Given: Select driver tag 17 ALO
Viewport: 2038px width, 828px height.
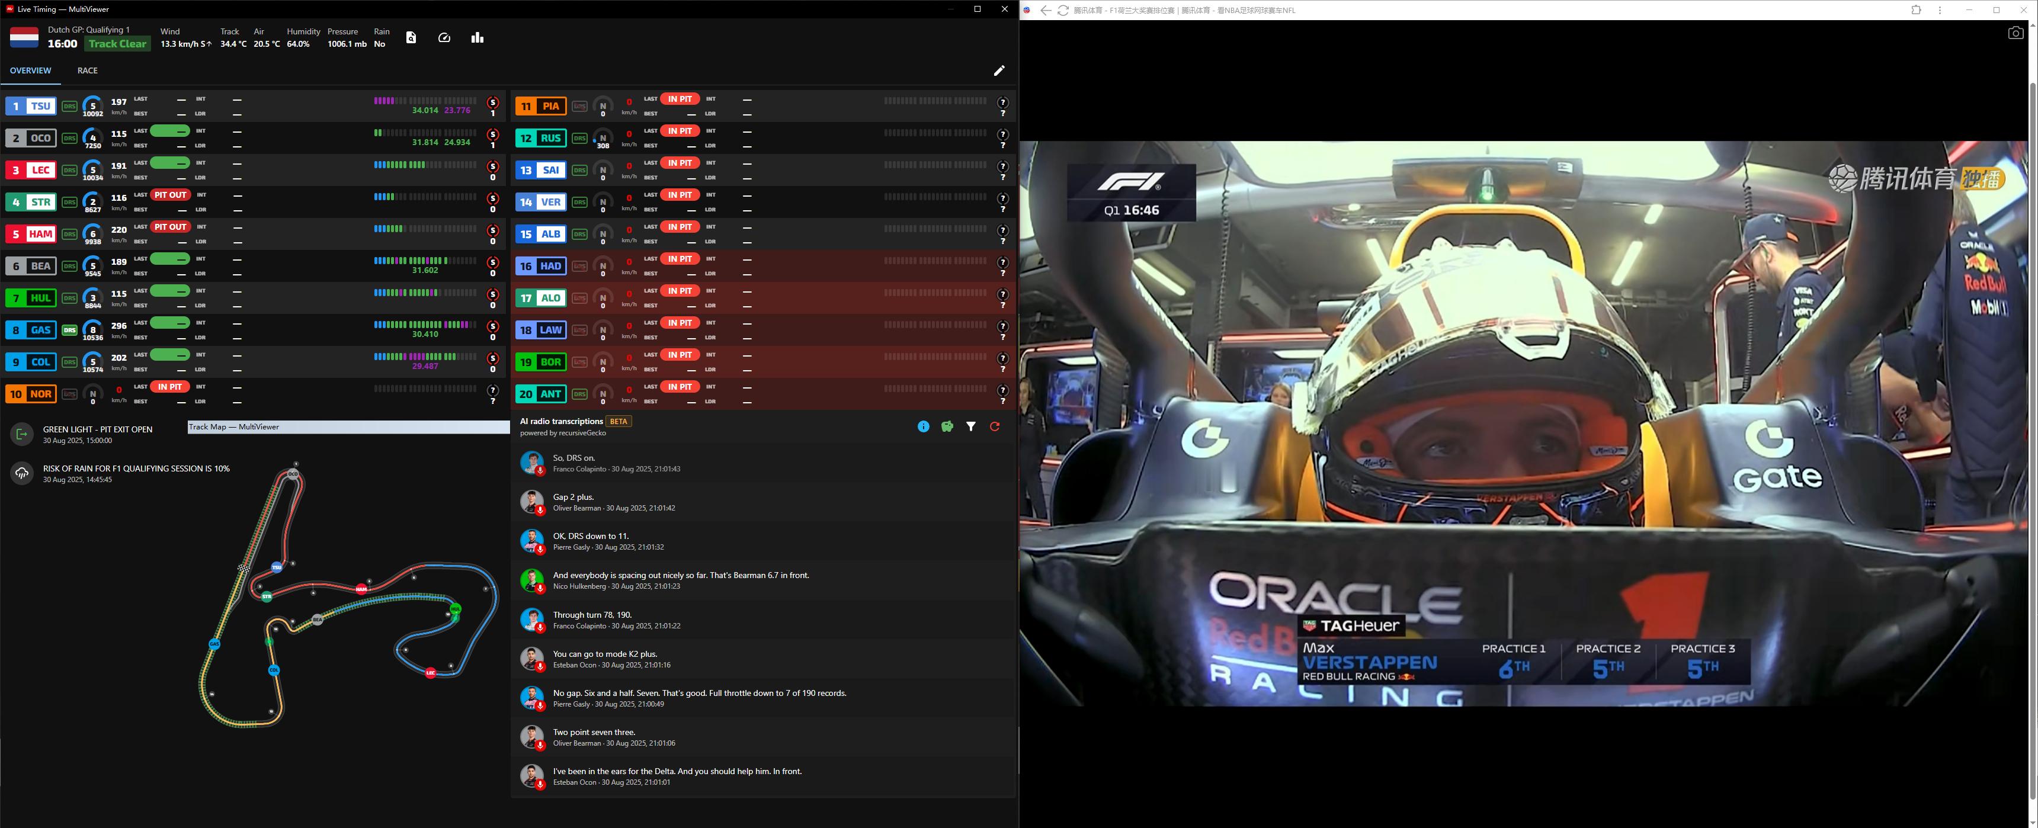Looking at the screenshot, I should 541,298.
